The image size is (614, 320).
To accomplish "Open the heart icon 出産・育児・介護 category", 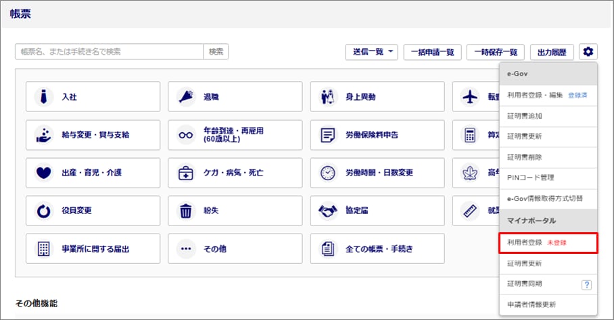I will (x=44, y=173).
